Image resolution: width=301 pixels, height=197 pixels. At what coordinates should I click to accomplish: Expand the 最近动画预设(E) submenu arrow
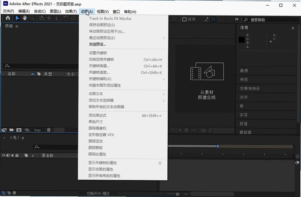pos(164,38)
